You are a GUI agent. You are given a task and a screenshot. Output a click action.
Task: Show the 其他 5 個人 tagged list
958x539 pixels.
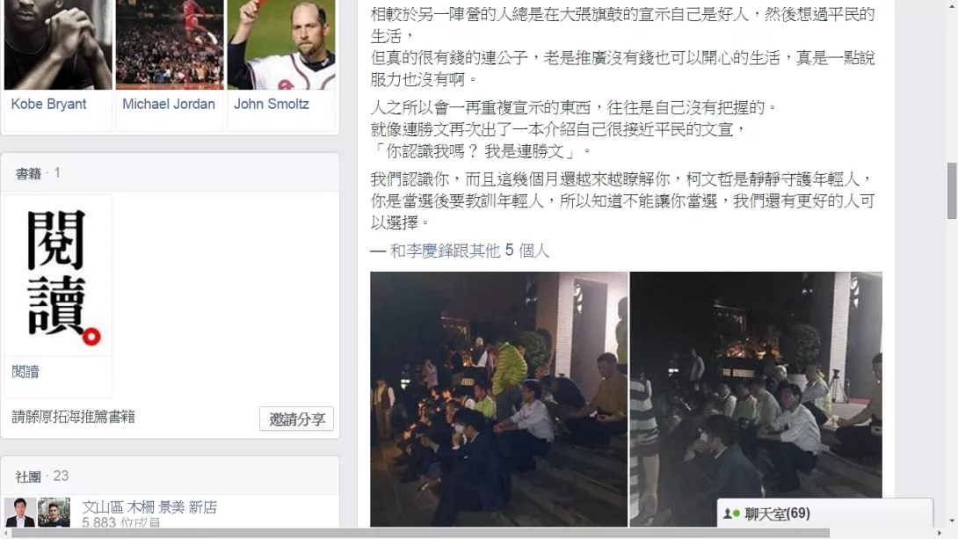click(x=510, y=251)
